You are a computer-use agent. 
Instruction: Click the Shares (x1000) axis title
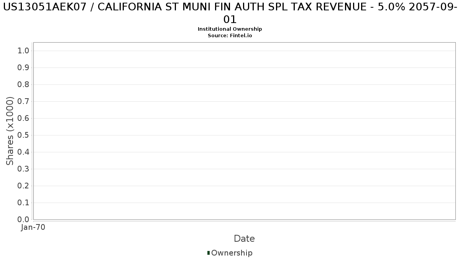click(10, 131)
